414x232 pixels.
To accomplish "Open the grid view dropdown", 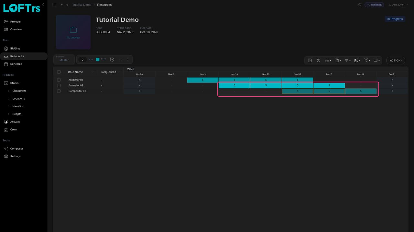I will (338, 60).
